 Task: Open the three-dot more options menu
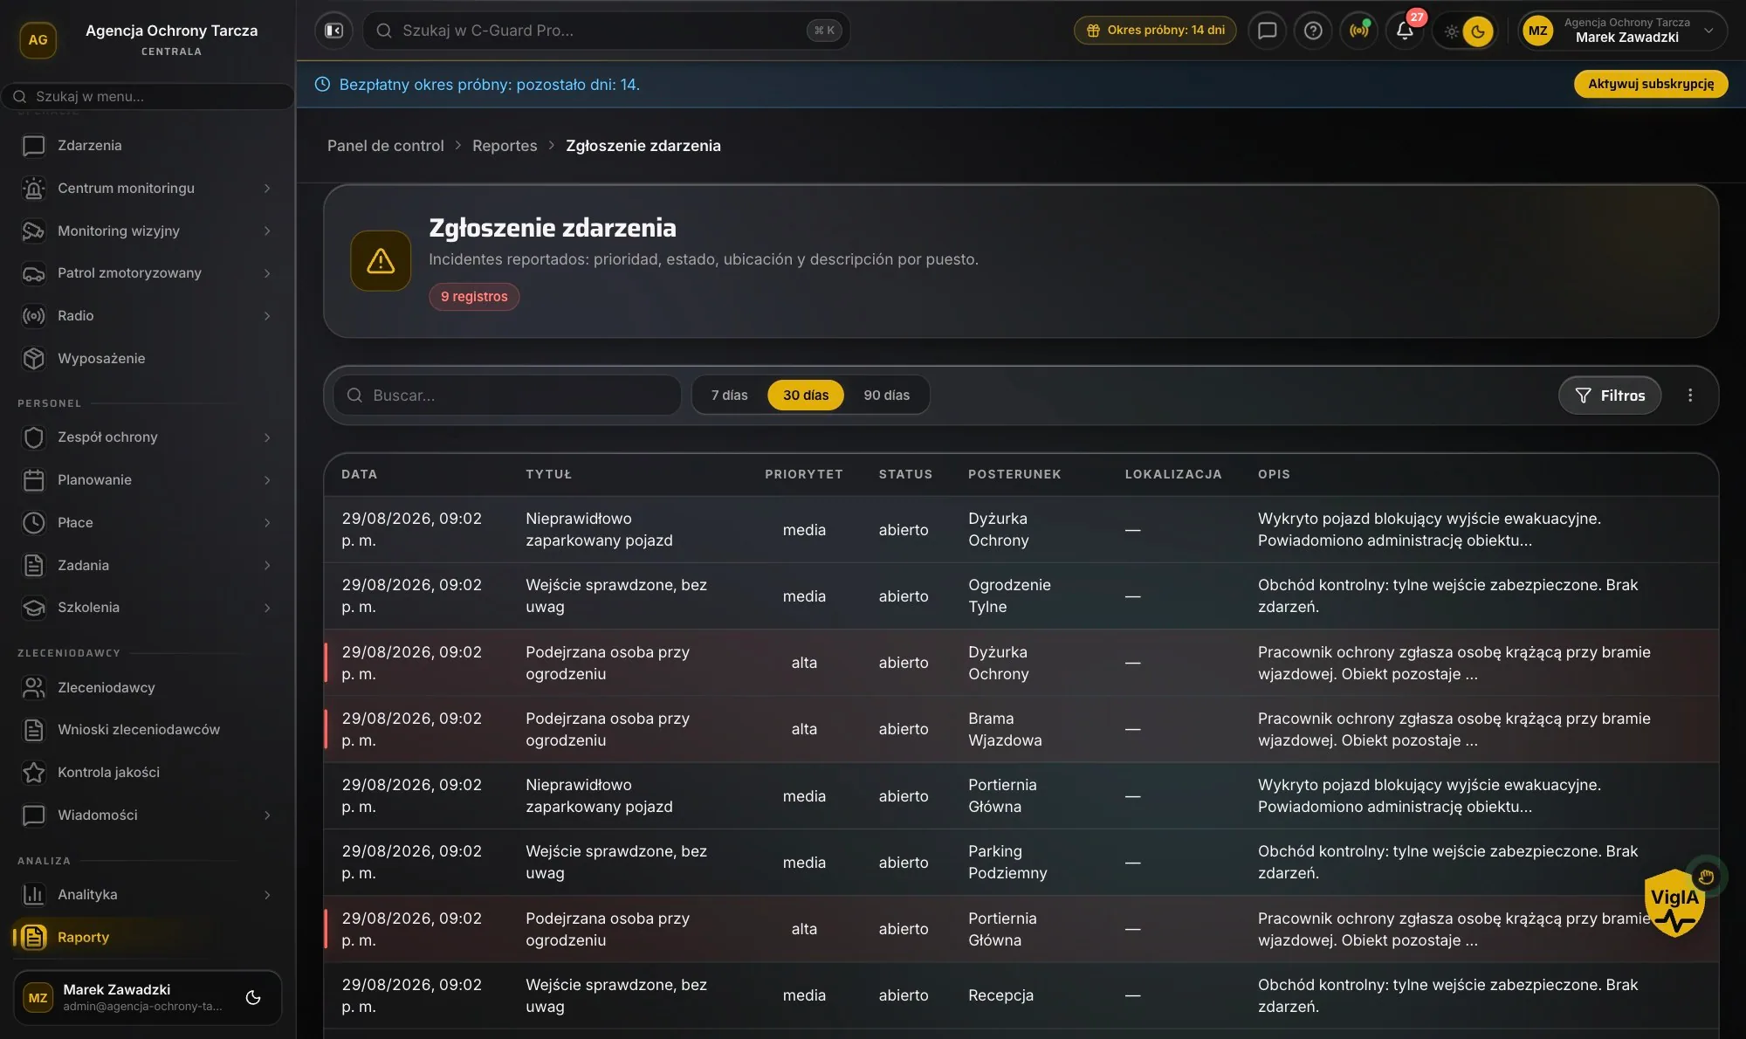click(1690, 396)
